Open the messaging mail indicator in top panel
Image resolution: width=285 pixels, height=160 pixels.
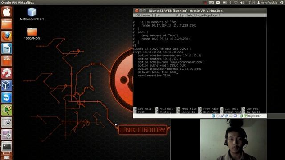[218, 3]
